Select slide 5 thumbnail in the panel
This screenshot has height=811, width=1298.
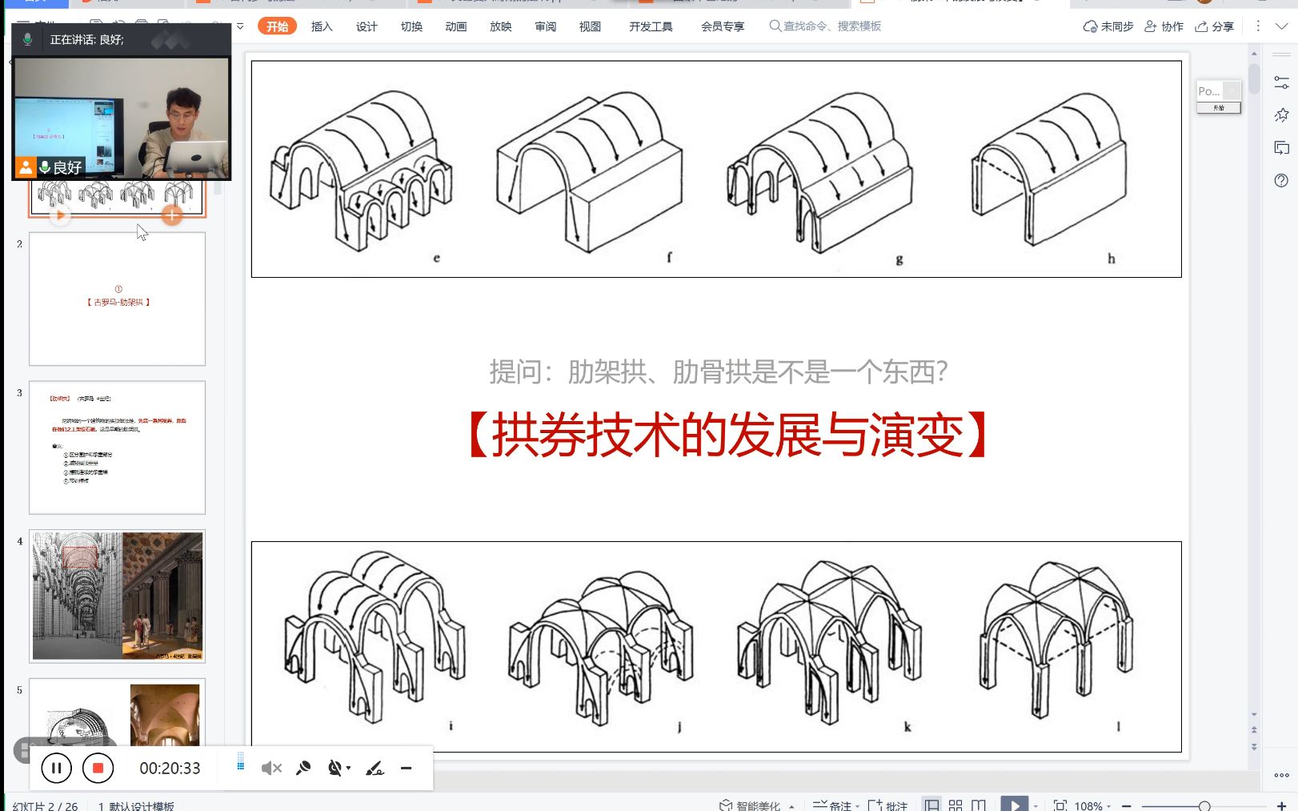click(118, 713)
